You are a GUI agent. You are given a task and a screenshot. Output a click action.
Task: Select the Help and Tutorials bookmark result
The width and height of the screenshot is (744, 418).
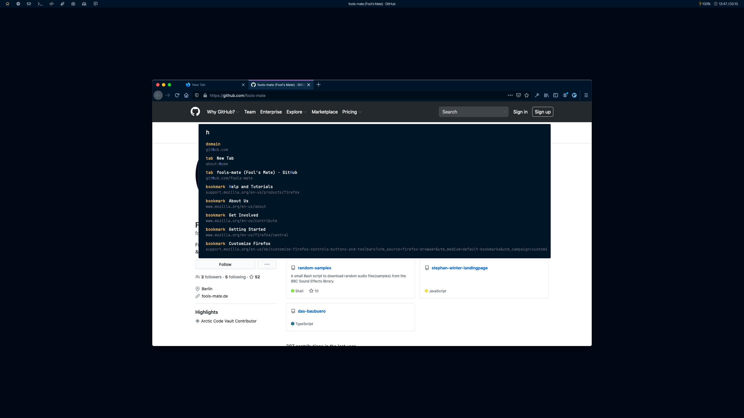coord(251,187)
